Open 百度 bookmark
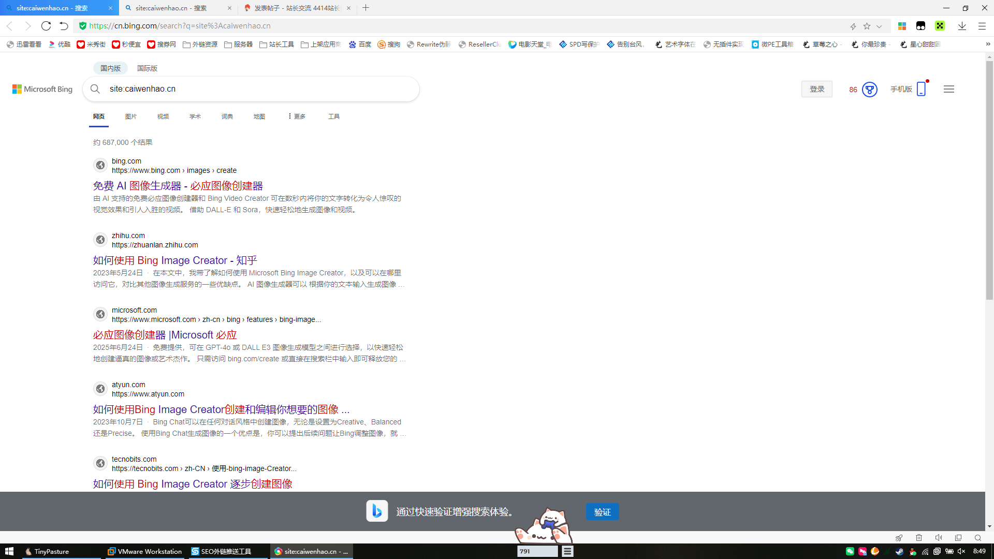The width and height of the screenshot is (994, 559). point(360,45)
